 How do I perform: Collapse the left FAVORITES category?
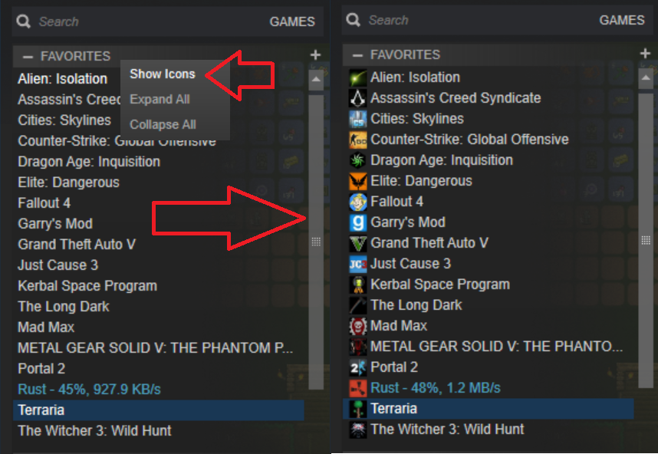pyautogui.click(x=28, y=57)
